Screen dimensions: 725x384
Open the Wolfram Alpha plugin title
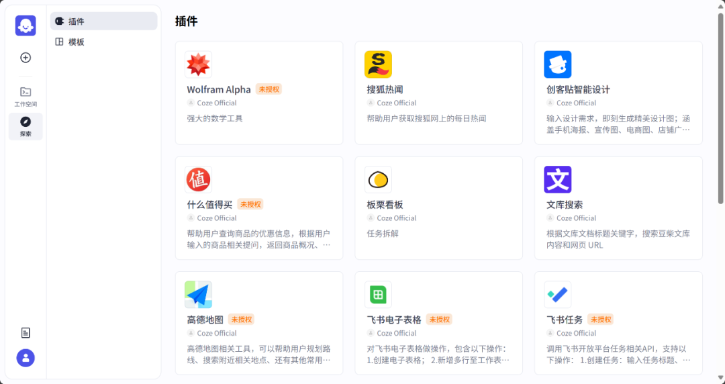(x=219, y=89)
